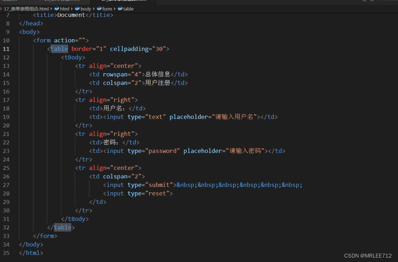Click line number 20 in the gutter
This screenshot has height=262, width=398.
6,126
